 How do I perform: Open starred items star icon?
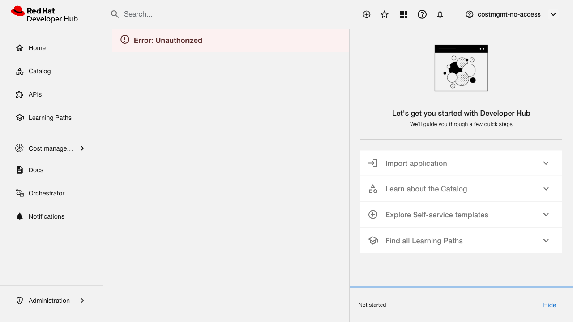(x=385, y=14)
